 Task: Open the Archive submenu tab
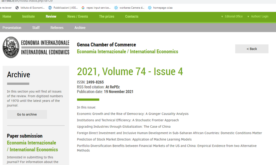point(80,28)
